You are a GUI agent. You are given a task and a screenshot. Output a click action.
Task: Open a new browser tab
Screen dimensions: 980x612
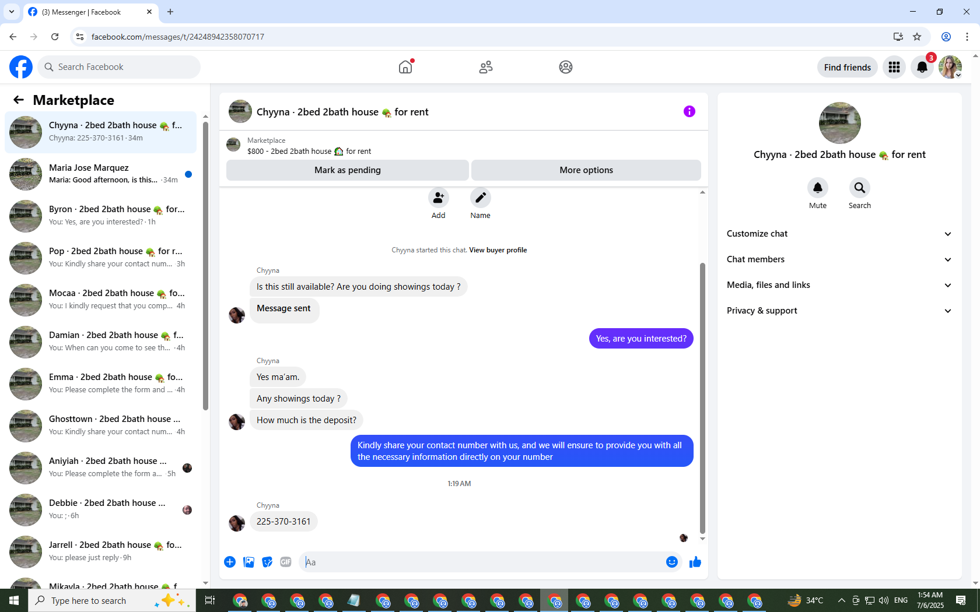(170, 12)
